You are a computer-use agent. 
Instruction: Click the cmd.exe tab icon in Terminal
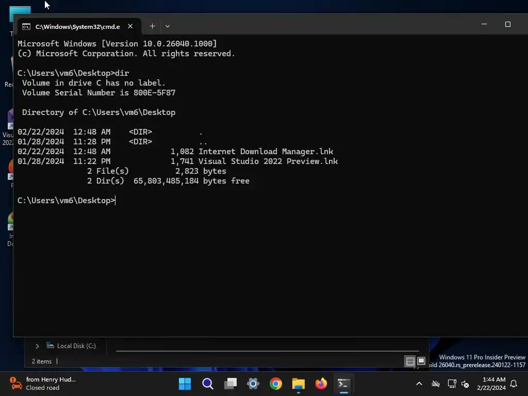(x=26, y=27)
